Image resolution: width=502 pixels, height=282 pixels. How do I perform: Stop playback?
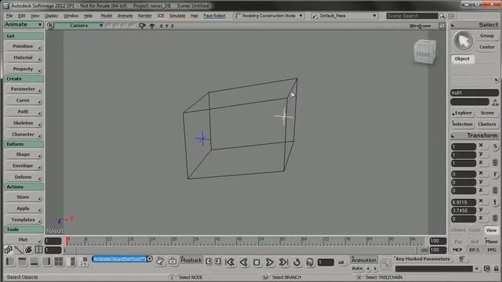coord(256,262)
